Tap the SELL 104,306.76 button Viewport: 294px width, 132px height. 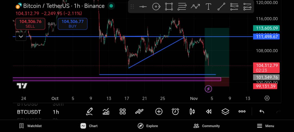click(30, 24)
